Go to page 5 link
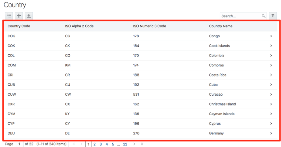The height and width of the screenshot is (147, 281). [x=113, y=144]
